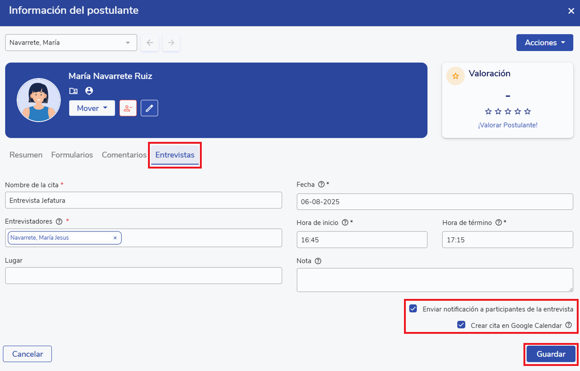Viewport: 580px width, 371px height.
Task: Open the applicant selector dropdown Navarrete, María
Action: tap(71, 43)
